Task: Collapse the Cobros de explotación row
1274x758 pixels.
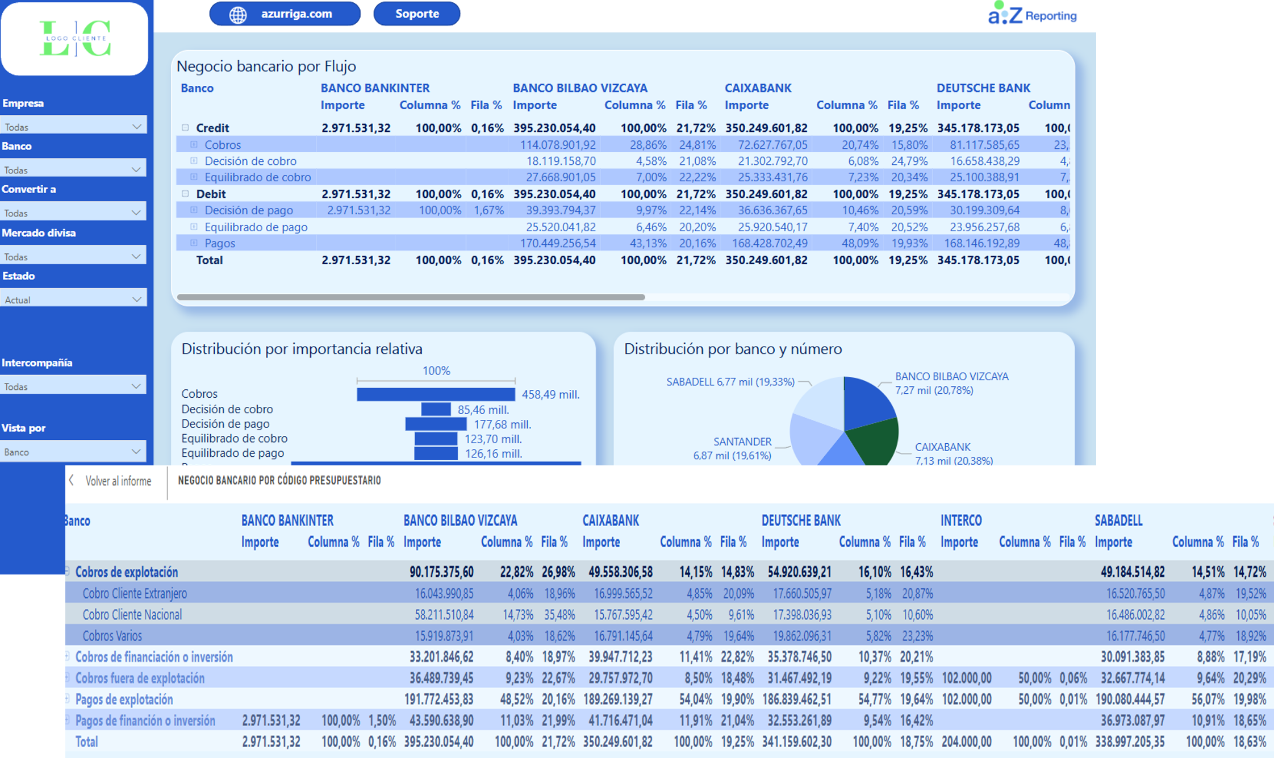Action: (x=68, y=571)
